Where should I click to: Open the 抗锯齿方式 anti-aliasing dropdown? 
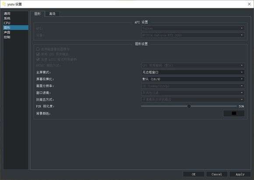(x=193, y=100)
